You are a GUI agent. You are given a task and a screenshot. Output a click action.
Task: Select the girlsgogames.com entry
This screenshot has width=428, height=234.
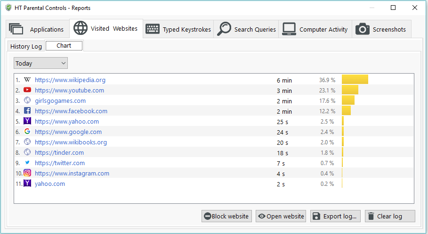point(60,100)
